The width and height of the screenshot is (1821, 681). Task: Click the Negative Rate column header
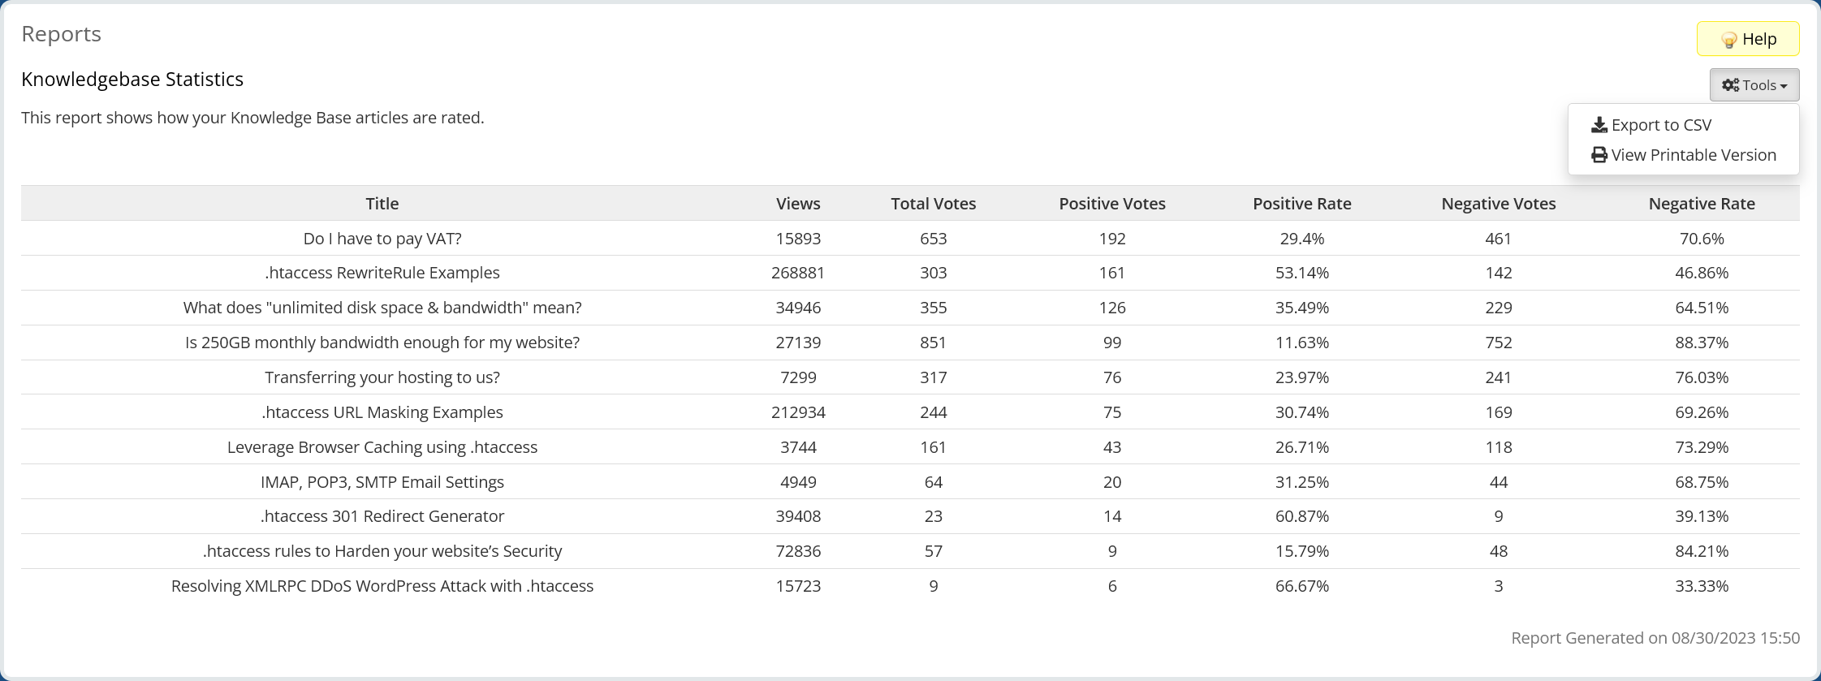pyautogui.click(x=1701, y=204)
